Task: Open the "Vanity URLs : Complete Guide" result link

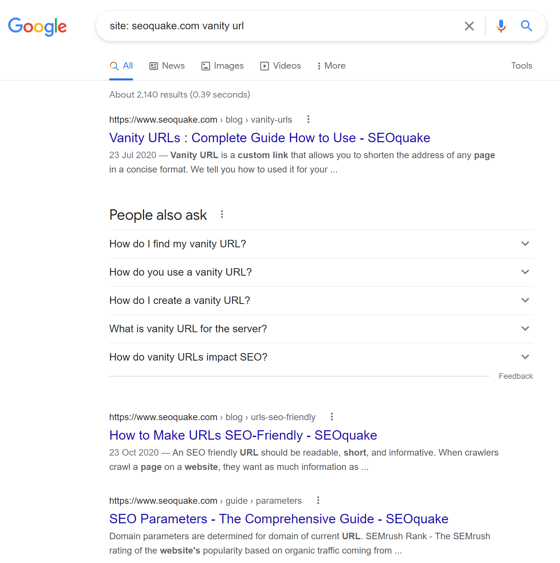Action: pyautogui.click(x=269, y=138)
